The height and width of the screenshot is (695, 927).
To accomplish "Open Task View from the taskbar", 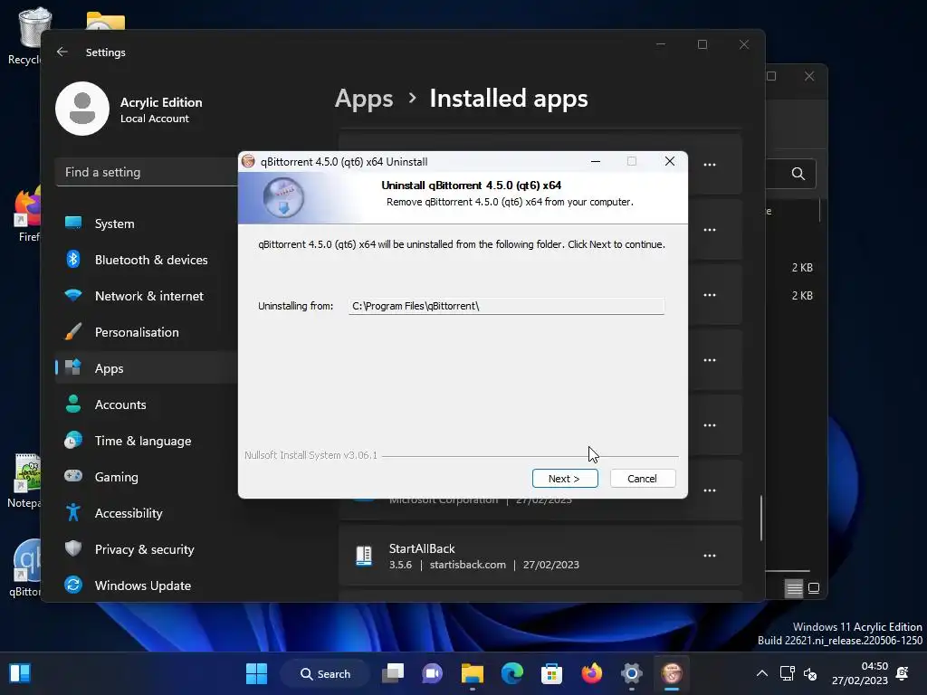I will [393, 673].
